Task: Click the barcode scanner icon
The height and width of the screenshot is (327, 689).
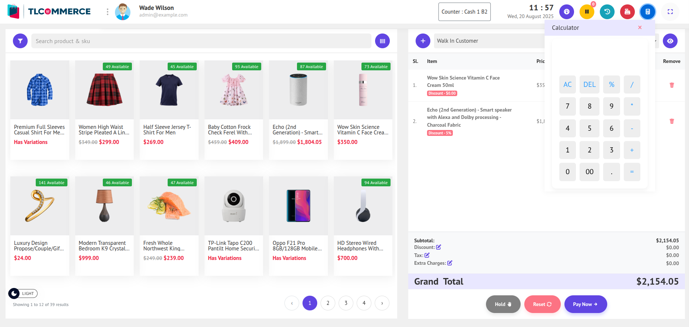Action: tap(382, 41)
